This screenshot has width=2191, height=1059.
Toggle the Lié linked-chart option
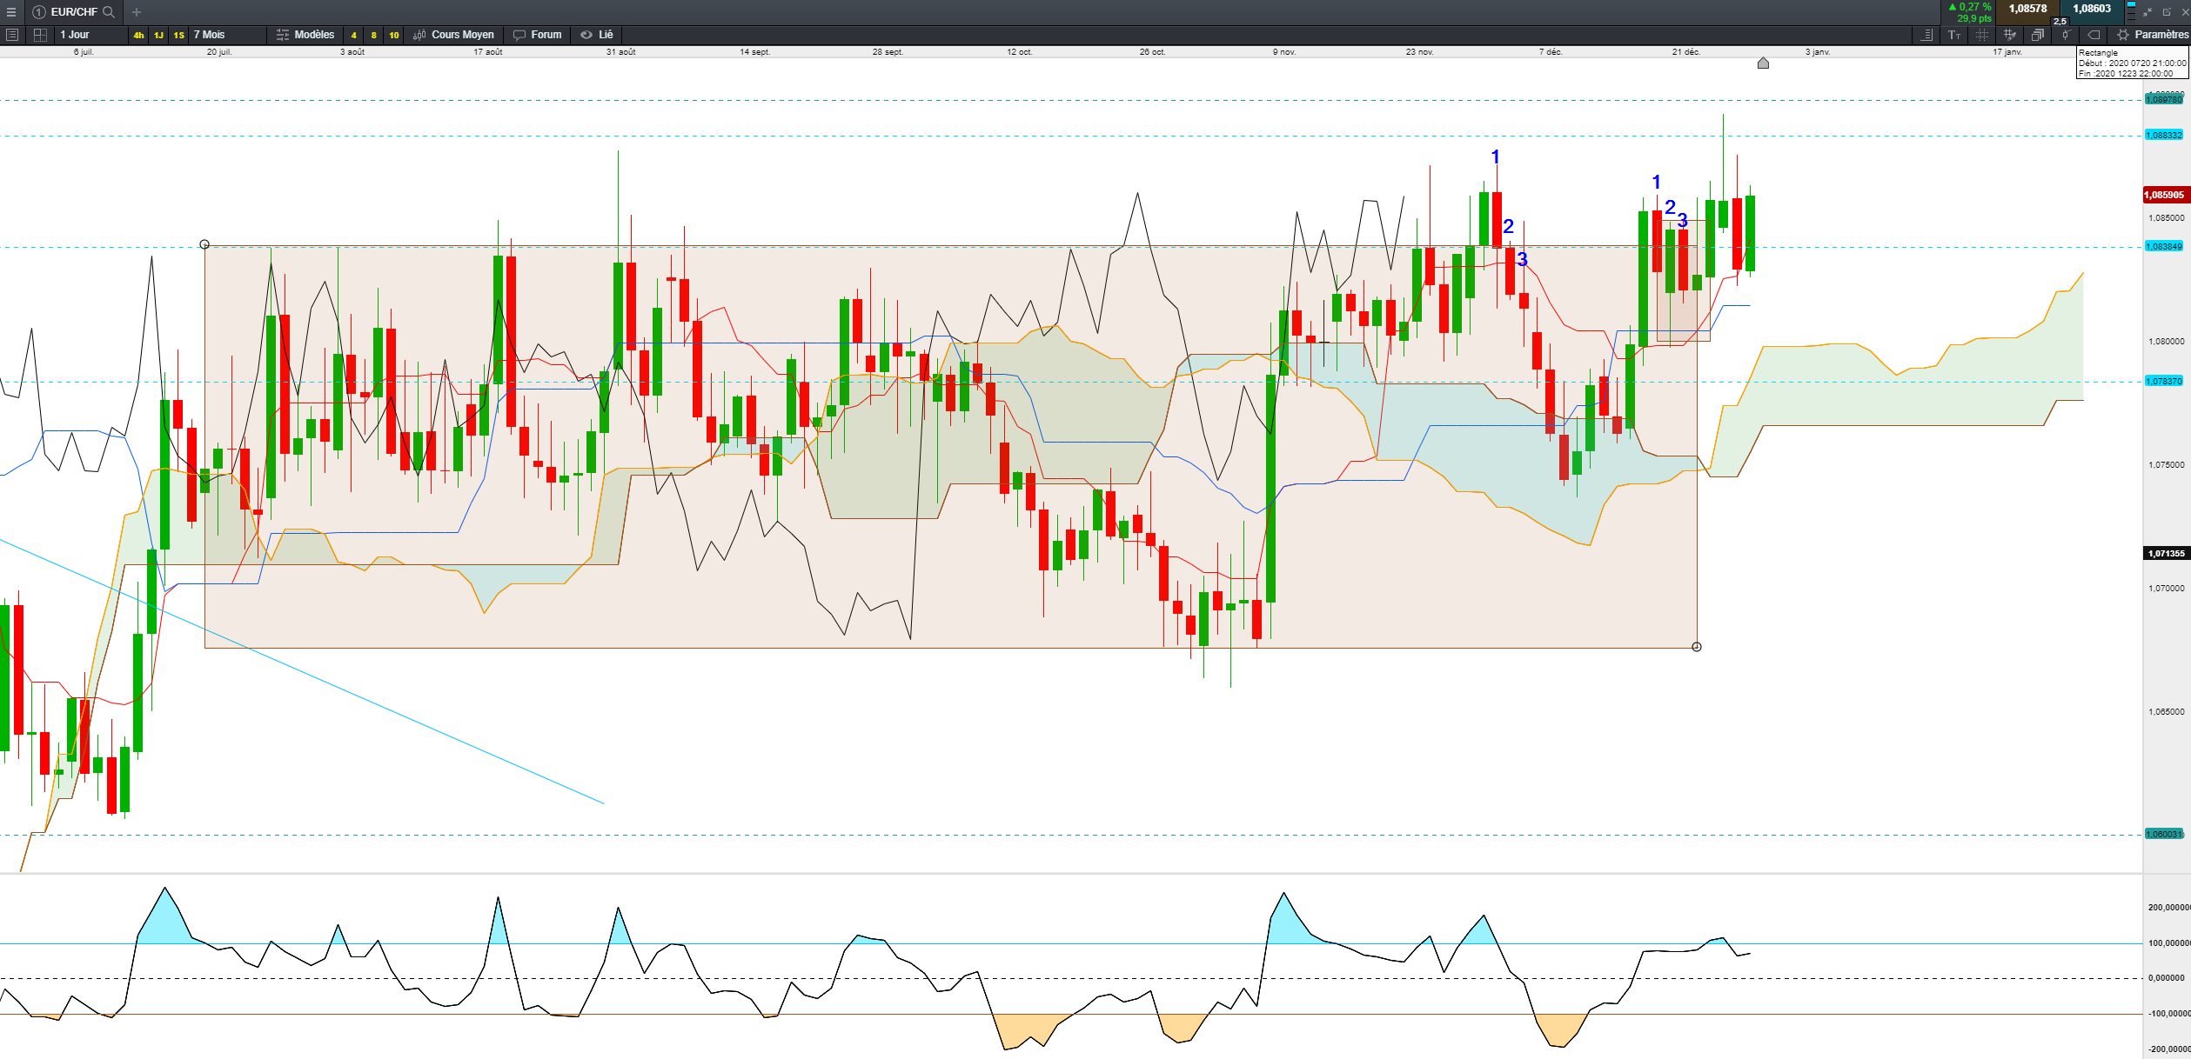click(597, 35)
